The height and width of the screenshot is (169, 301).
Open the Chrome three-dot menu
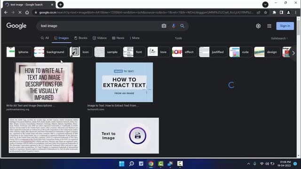tap(296, 13)
